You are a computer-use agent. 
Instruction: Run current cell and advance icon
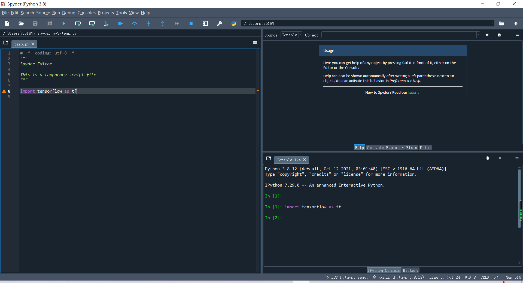pyautogui.click(x=92, y=23)
